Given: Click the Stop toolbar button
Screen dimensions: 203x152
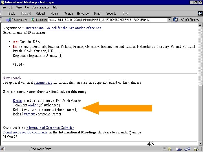Looking at the screenshot, I should (x=125, y=14).
